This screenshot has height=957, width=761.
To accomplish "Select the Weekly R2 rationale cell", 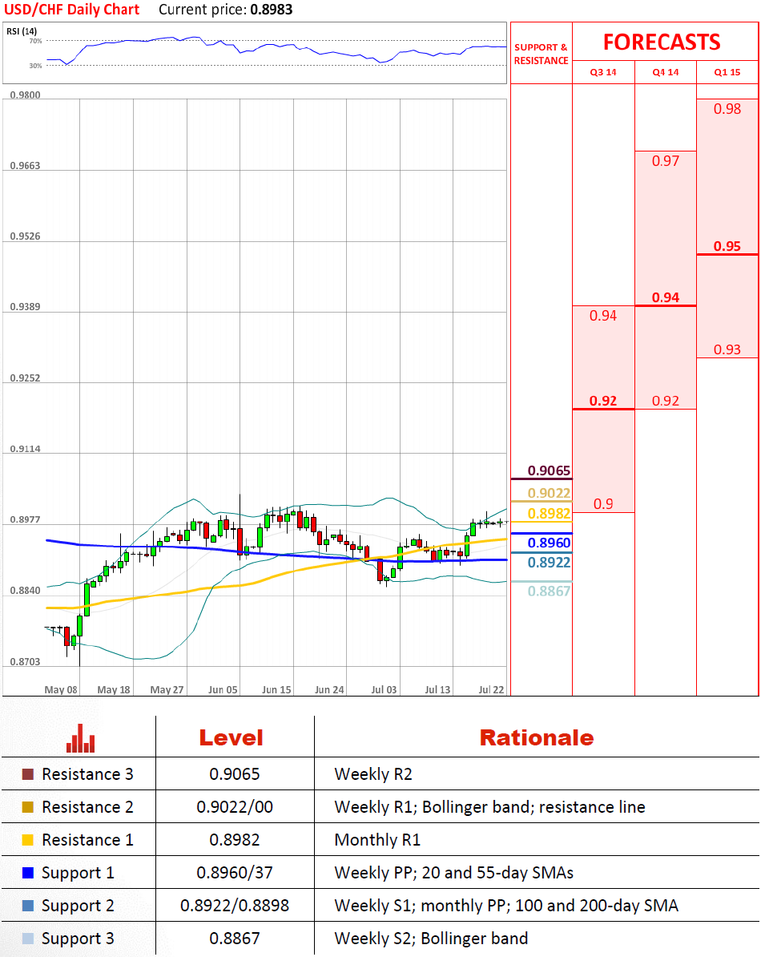I will point(364,774).
